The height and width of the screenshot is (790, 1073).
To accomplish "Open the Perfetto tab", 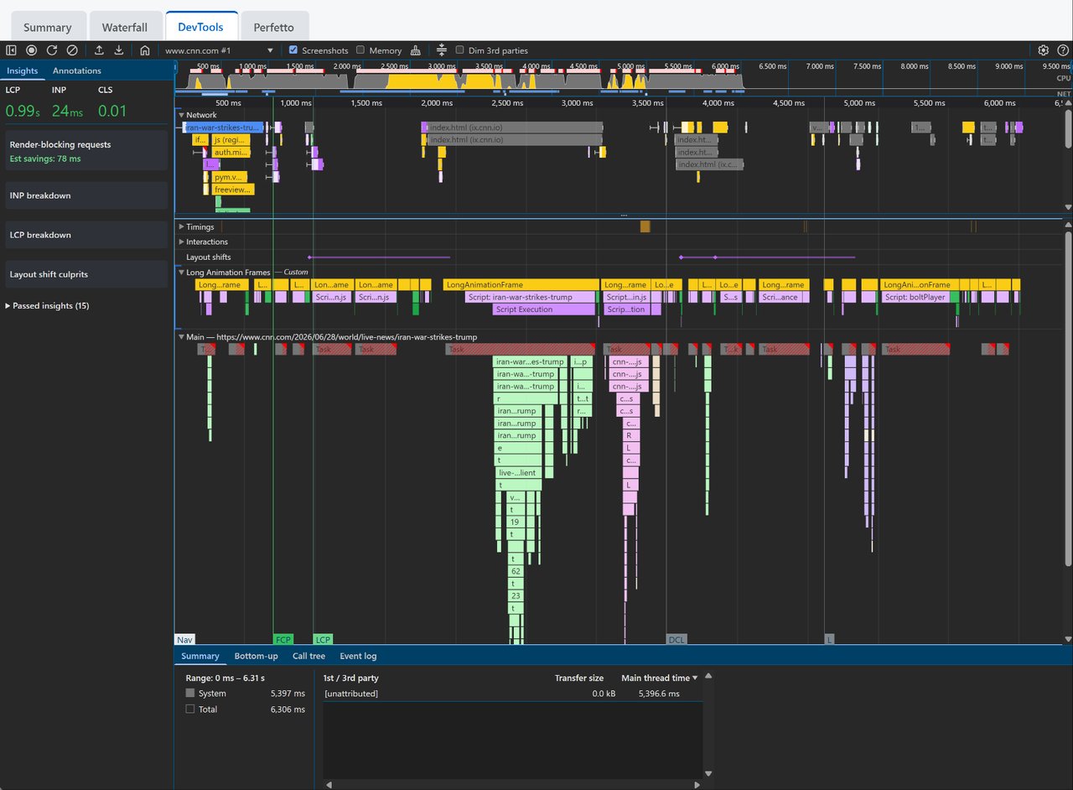I will (273, 28).
